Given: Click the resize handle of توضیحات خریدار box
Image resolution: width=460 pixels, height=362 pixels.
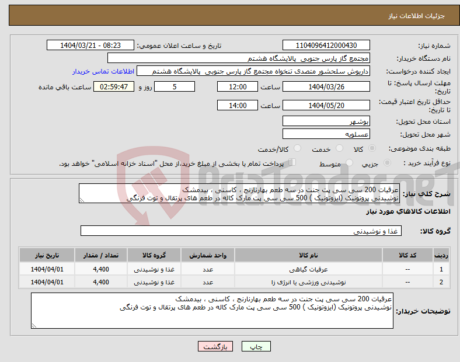Looking at the screenshot, I should (34, 326).
